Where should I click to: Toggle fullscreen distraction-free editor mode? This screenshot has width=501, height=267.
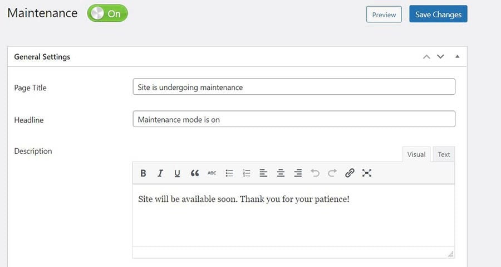tap(367, 173)
